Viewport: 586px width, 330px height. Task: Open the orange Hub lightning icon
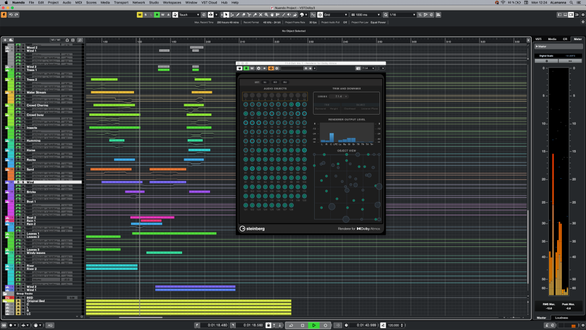(4, 15)
